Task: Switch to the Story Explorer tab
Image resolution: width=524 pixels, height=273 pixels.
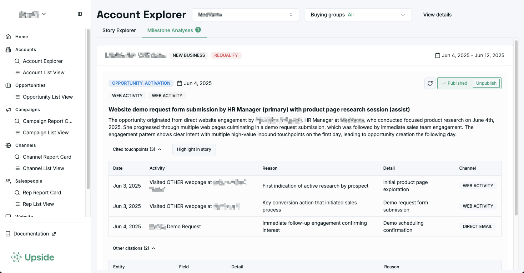Action: click(119, 30)
